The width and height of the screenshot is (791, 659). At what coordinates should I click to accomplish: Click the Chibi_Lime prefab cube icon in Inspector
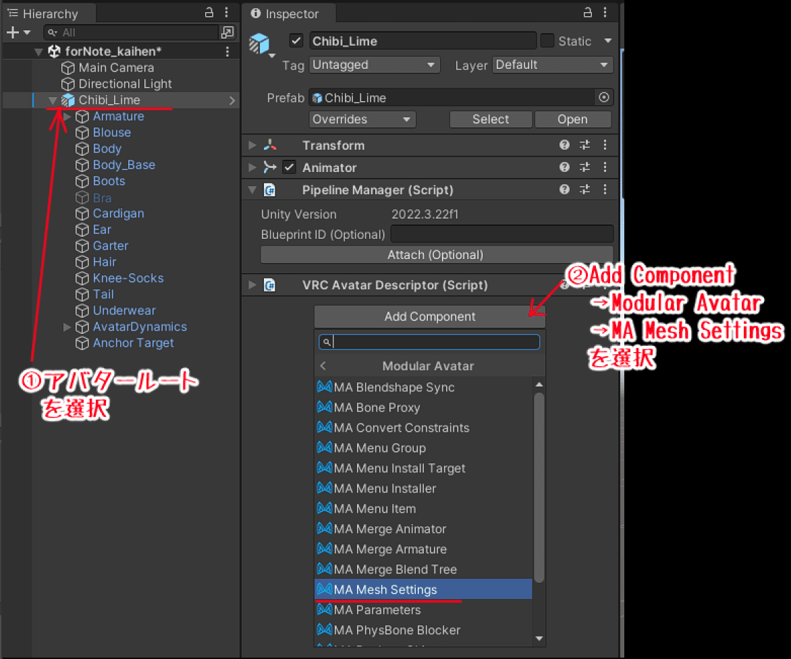pos(259,43)
